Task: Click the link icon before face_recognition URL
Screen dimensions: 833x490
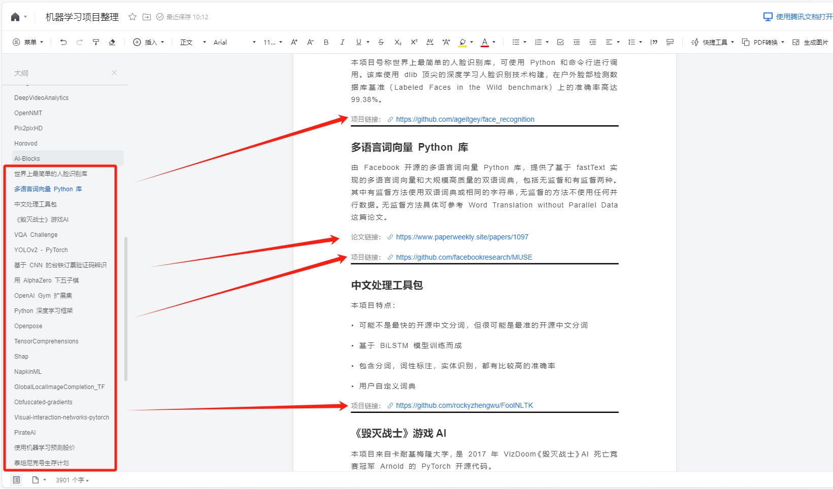Action: pos(390,120)
